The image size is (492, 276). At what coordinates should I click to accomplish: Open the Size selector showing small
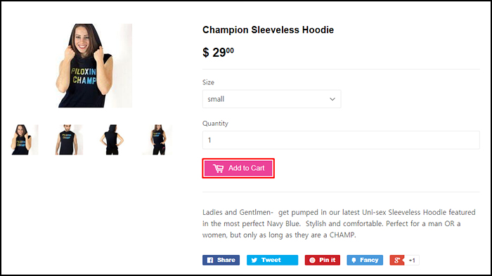coord(272,99)
